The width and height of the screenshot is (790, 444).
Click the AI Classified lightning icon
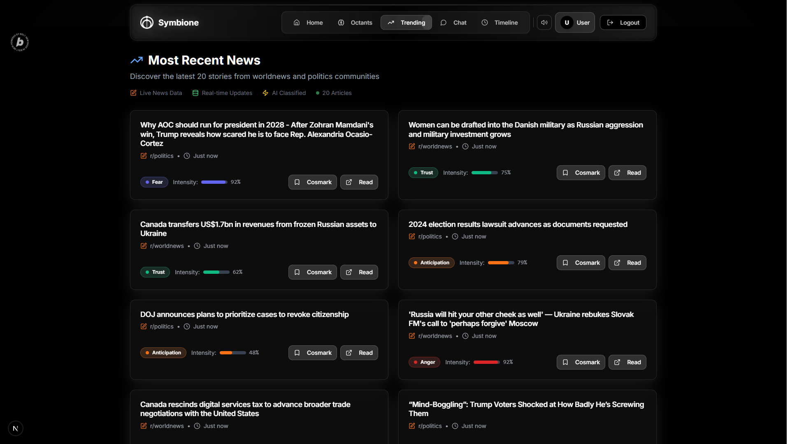point(265,93)
